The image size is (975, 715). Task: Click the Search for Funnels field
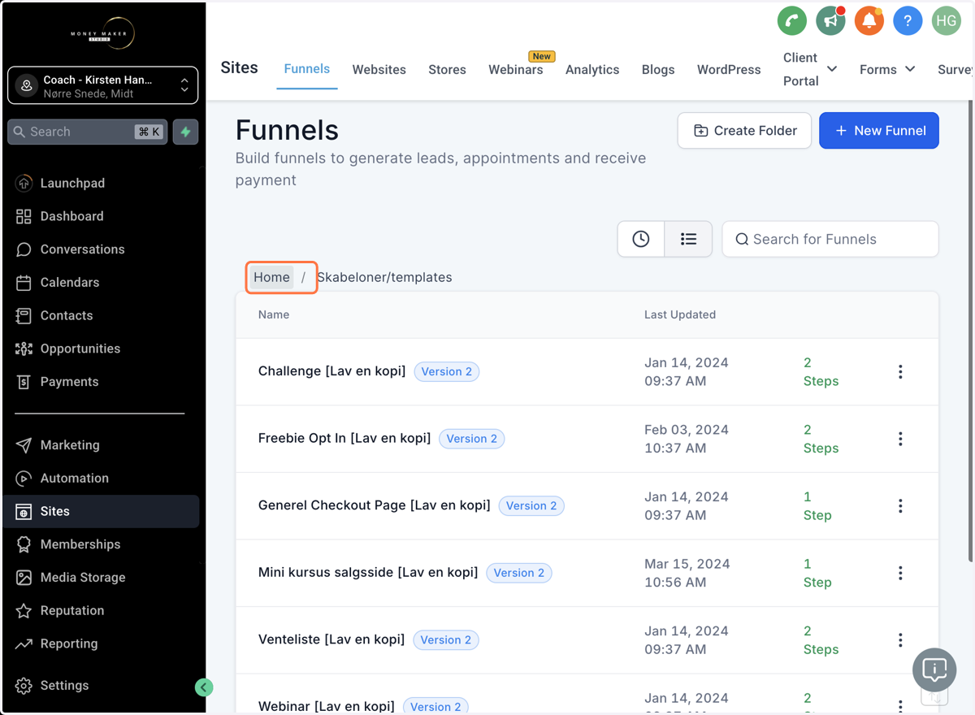pos(830,239)
